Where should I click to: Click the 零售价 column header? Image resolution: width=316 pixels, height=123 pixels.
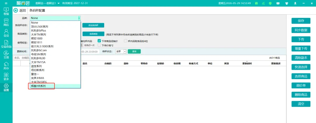pyautogui.click(x=144, y=64)
